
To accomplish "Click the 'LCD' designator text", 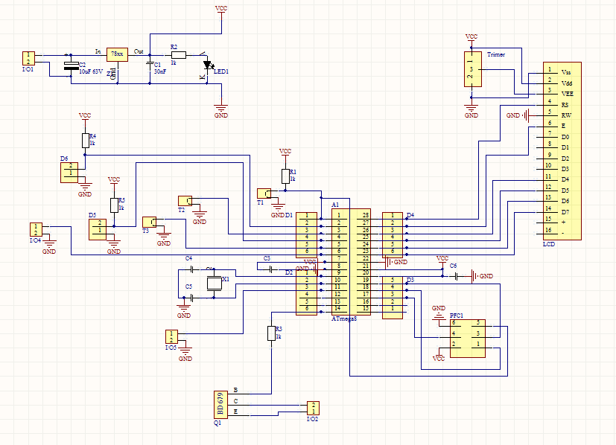I will [549, 244].
